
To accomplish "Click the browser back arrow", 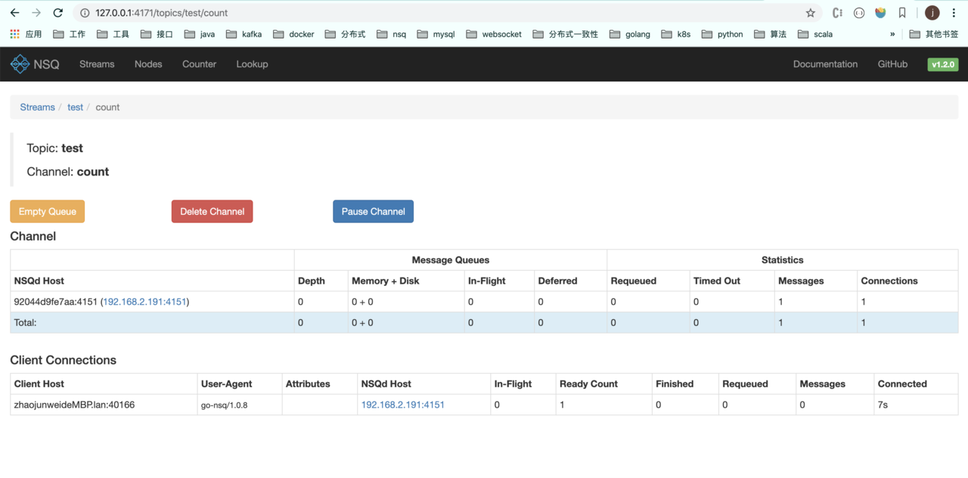I will [14, 13].
